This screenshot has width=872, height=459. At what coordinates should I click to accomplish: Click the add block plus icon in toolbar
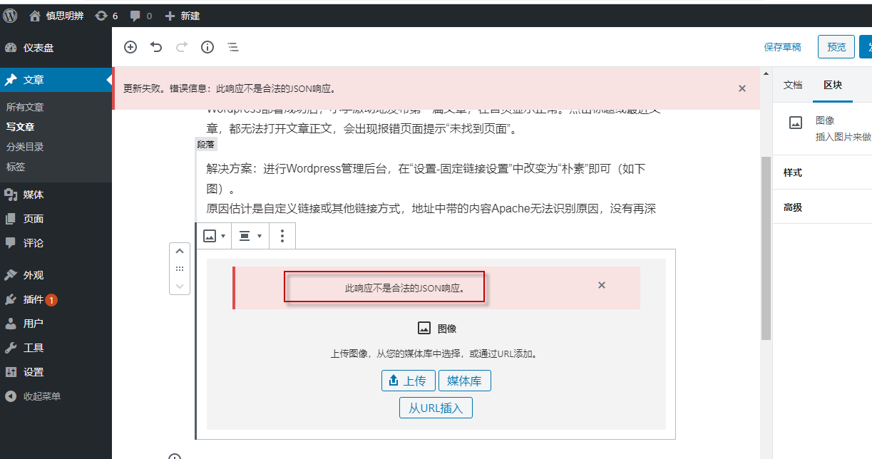130,47
